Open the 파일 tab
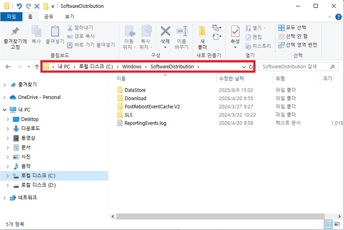The width and height of the screenshot is (344, 230). click(x=12, y=17)
